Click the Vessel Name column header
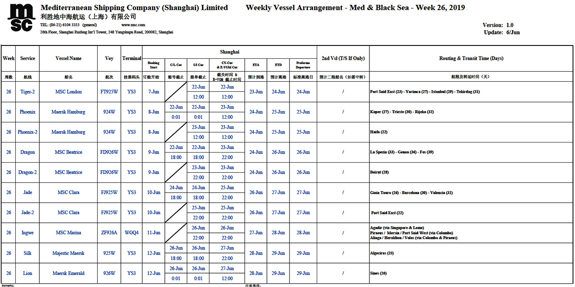The width and height of the screenshot is (575, 287). pos(69,58)
